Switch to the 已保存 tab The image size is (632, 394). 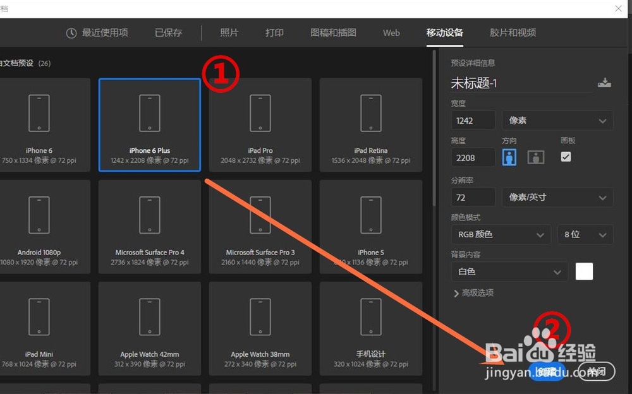(x=169, y=33)
